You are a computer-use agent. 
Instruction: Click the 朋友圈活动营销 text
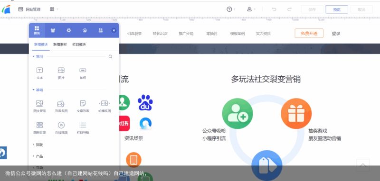pos(324,138)
